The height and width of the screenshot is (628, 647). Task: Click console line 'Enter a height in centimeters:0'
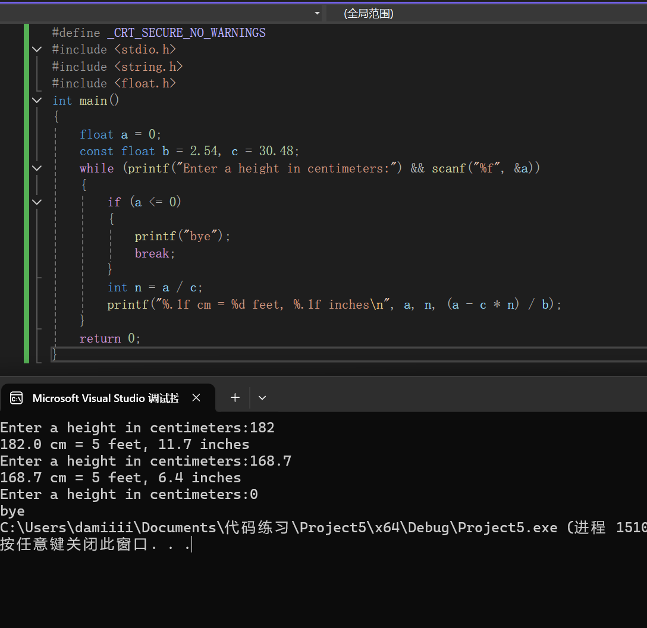[128, 494]
